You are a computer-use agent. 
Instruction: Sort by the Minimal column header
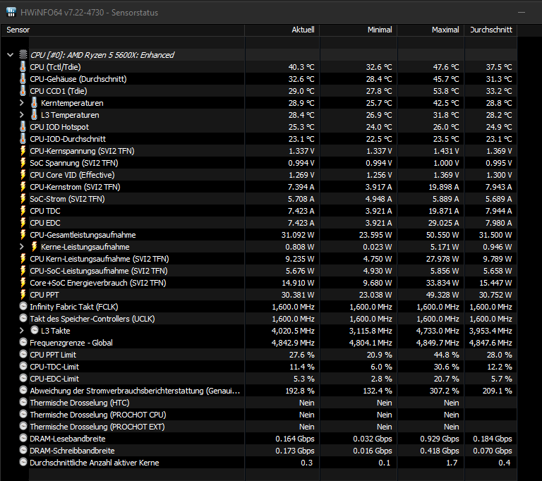pos(359,30)
